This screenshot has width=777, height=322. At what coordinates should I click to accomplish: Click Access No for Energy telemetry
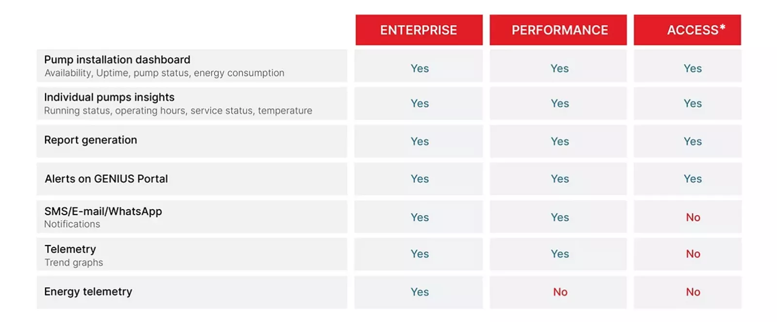point(693,292)
